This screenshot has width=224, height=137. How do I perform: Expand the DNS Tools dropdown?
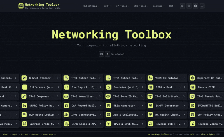pyautogui.click(x=141, y=6)
